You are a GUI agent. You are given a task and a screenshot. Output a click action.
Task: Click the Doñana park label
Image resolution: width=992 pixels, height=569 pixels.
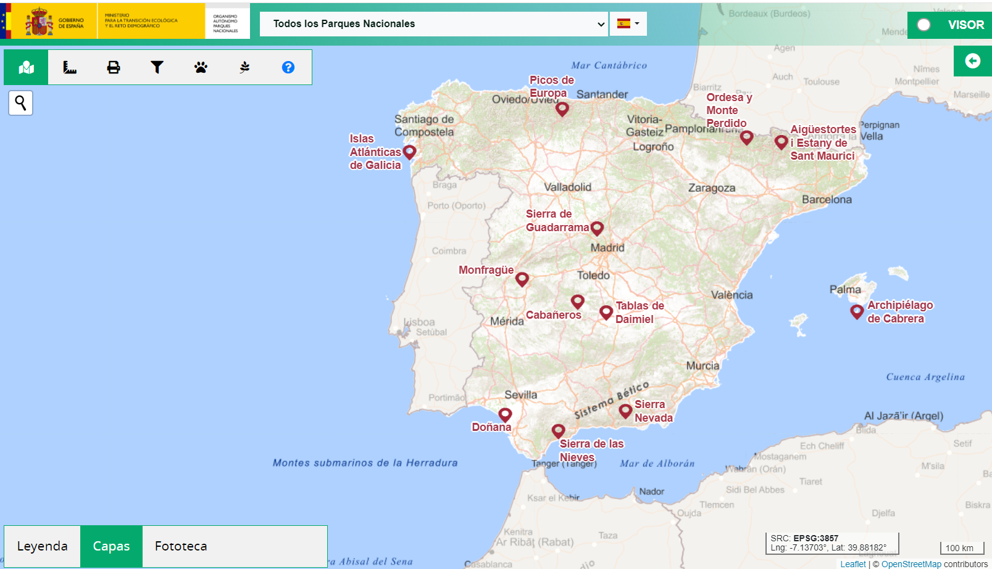(x=491, y=427)
